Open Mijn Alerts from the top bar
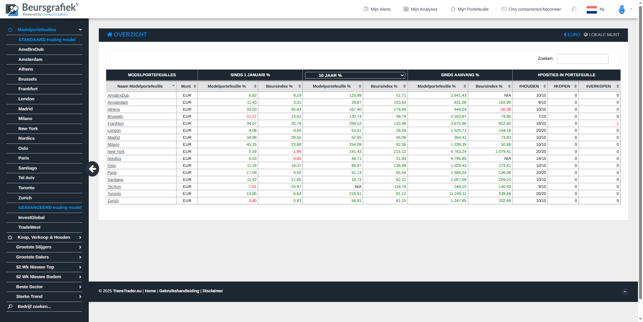 coord(377,9)
